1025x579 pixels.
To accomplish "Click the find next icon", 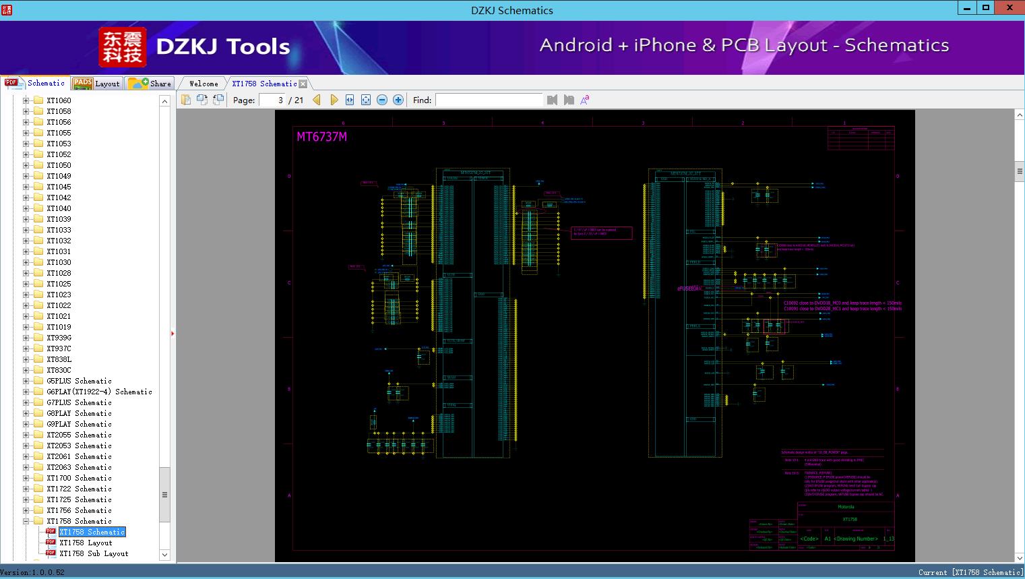I will click(x=569, y=100).
